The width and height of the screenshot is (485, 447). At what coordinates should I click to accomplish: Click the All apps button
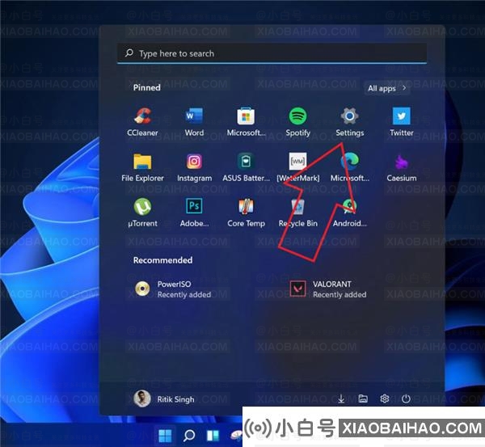pyautogui.click(x=387, y=88)
